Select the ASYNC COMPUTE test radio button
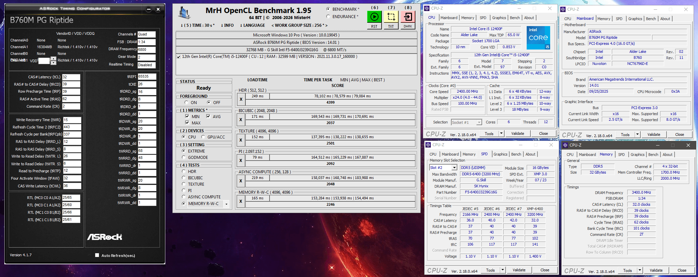The height and width of the screenshot is (277, 698). 183,197
